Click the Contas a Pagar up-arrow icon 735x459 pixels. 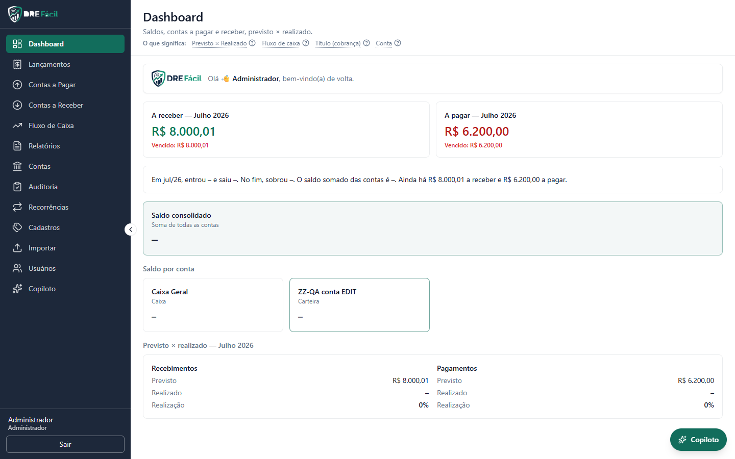pyautogui.click(x=17, y=85)
